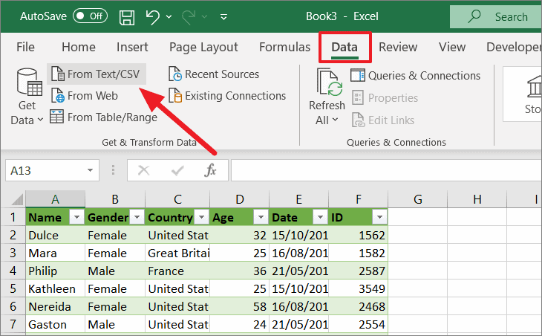Click the Save icon in title bar

pyautogui.click(x=127, y=16)
